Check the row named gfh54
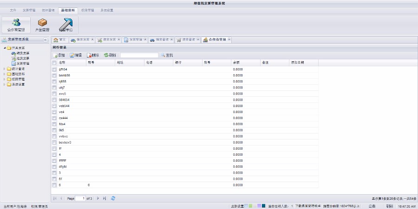The height and width of the screenshot is (209, 418). [54, 70]
